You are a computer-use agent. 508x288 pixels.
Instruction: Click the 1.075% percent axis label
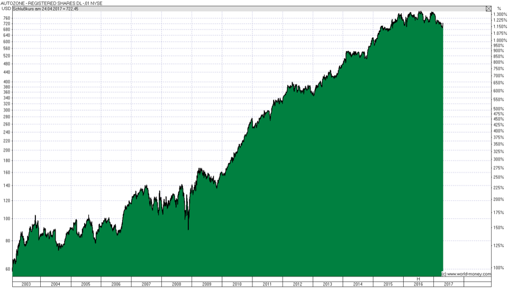tap(500, 33)
